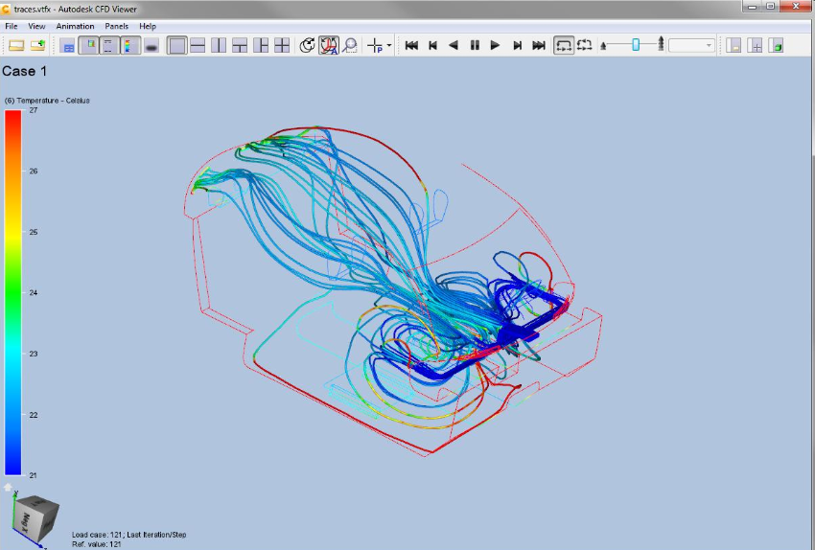Click the home arrow above view cube
815x550 pixels.
point(9,488)
